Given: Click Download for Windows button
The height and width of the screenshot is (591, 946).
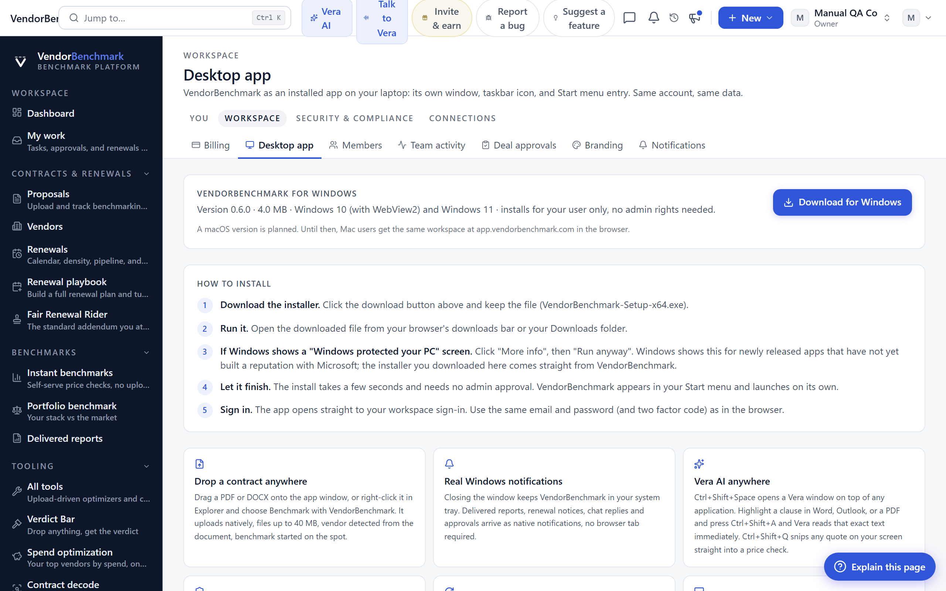Looking at the screenshot, I should tap(842, 202).
